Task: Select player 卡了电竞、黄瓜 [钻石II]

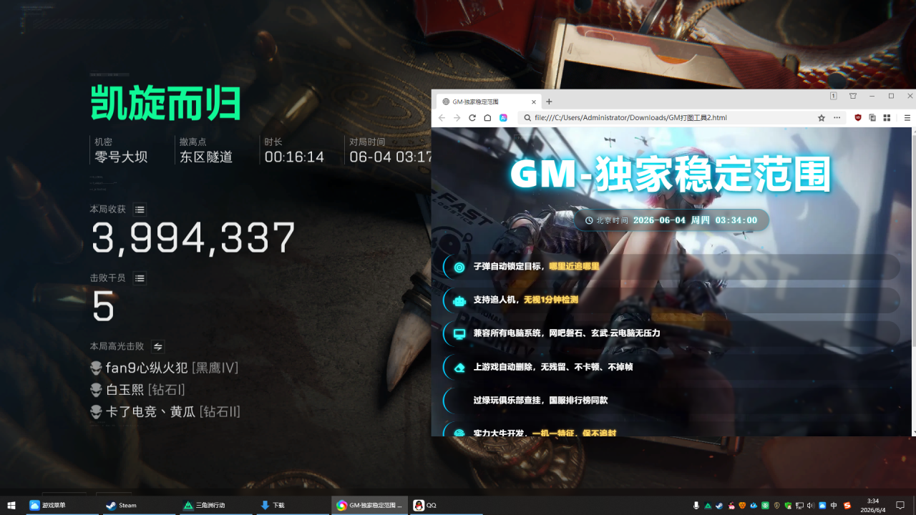Action: tap(165, 412)
